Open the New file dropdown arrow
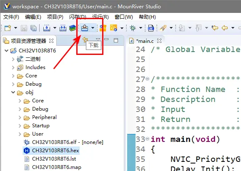 pyautogui.click(x=15, y=28)
